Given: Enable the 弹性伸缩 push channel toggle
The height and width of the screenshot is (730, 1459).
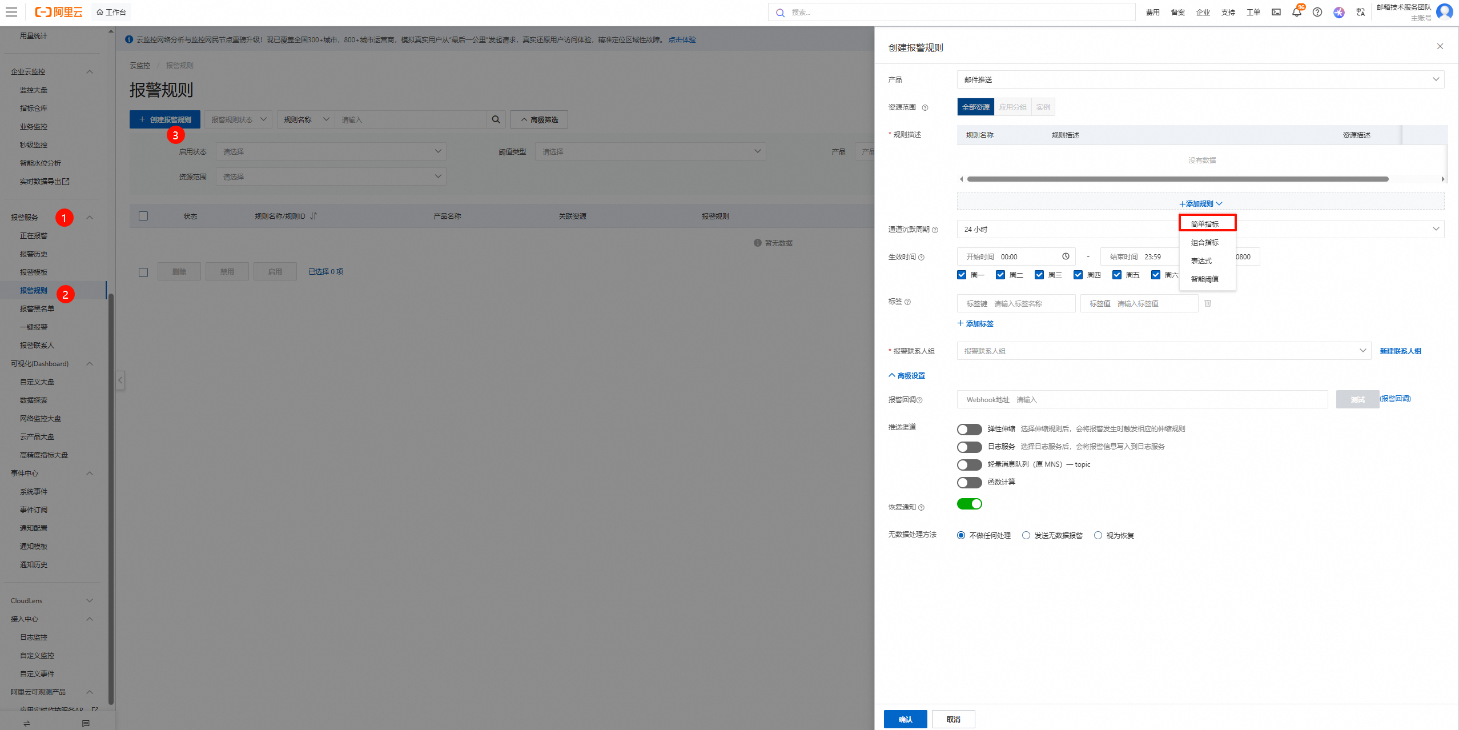Looking at the screenshot, I should tap(969, 429).
